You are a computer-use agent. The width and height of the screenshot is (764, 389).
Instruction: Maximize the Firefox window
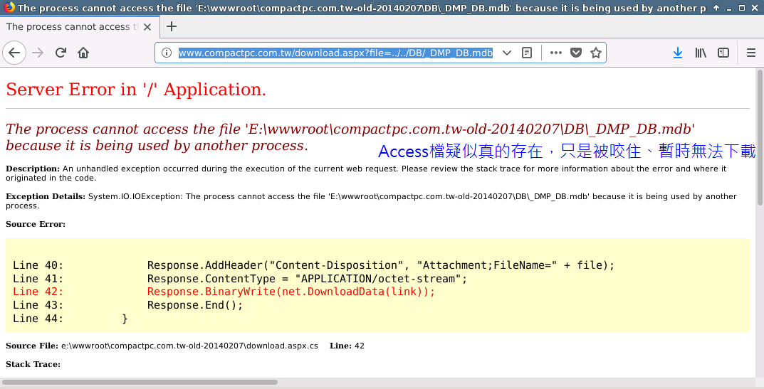click(x=742, y=8)
